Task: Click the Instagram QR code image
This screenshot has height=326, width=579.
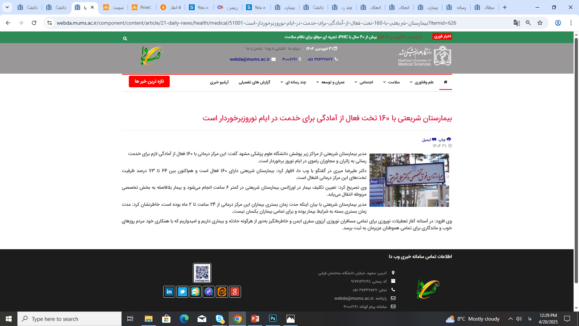Action: coord(202,273)
